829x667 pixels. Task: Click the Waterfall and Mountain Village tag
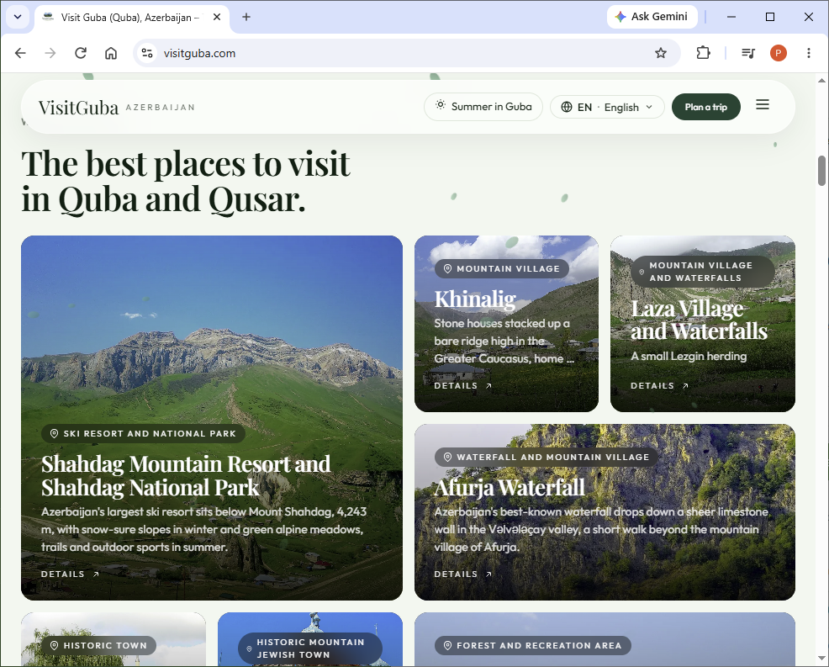pos(547,457)
